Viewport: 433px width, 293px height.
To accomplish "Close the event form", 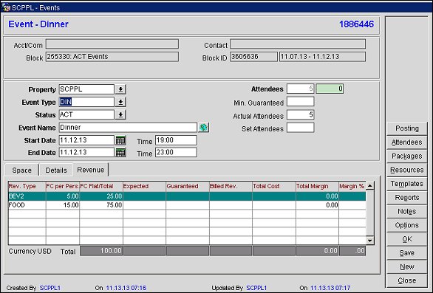I will (x=406, y=280).
